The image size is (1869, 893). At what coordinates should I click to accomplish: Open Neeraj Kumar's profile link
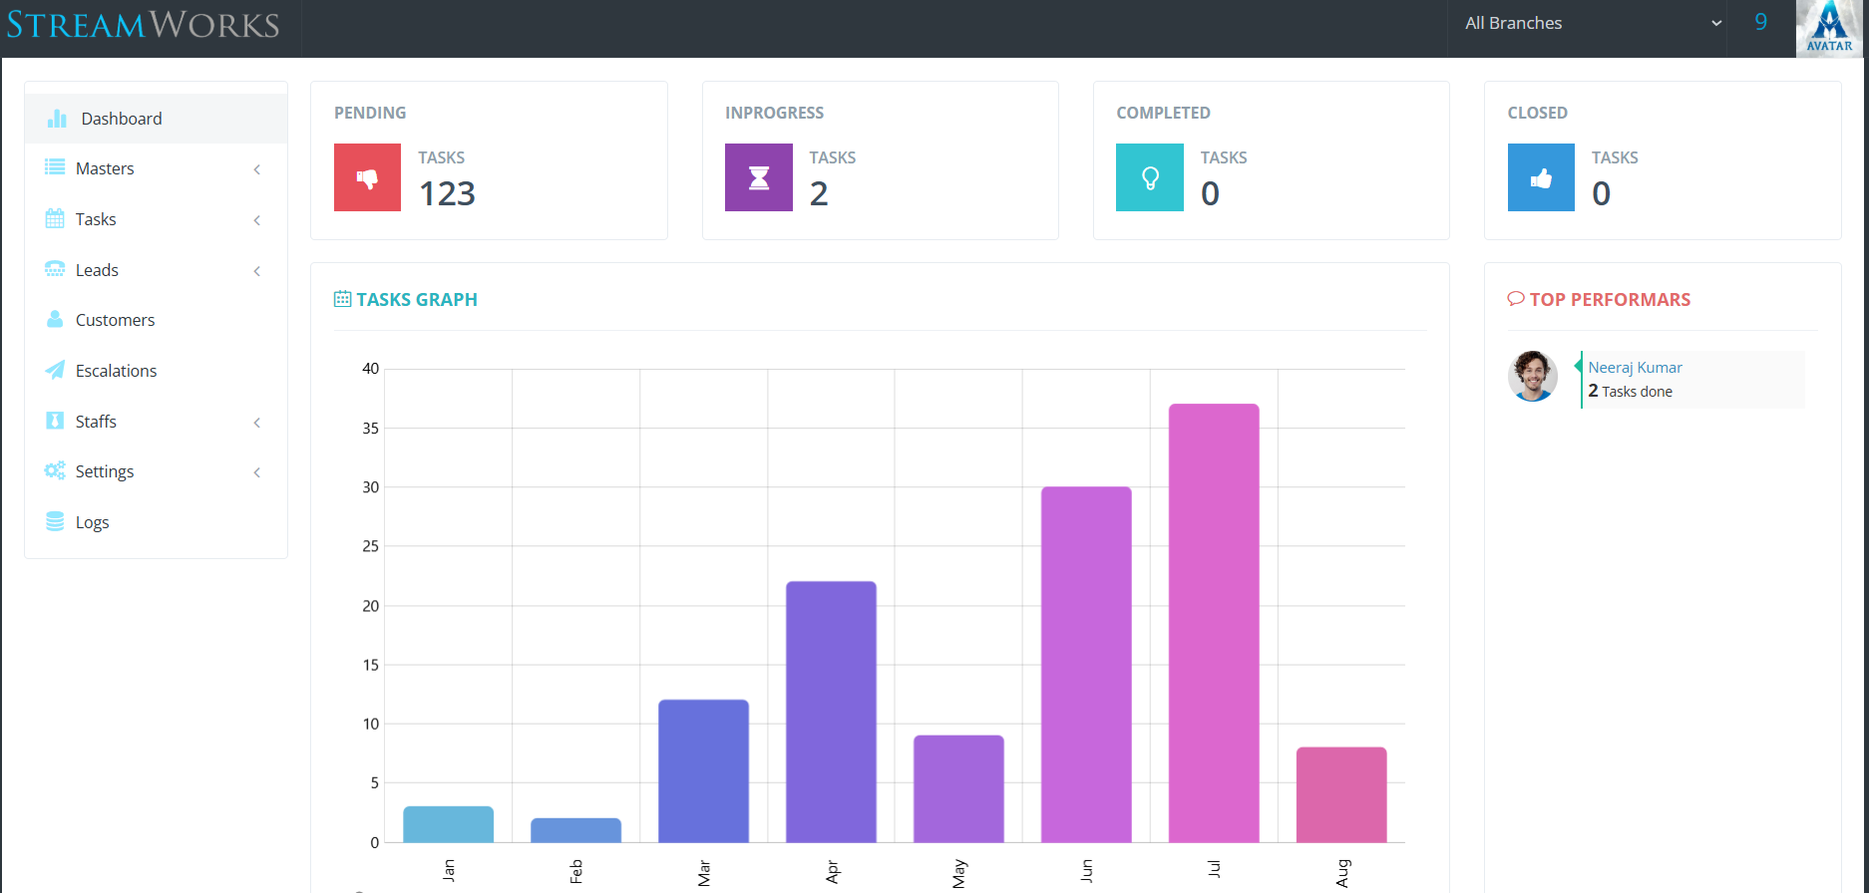click(1635, 368)
